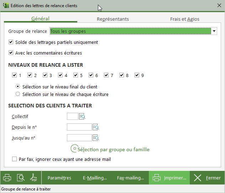Open lookup icon next to Jusqu'au n° field
225x193 pixels.
(x=96, y=138)
